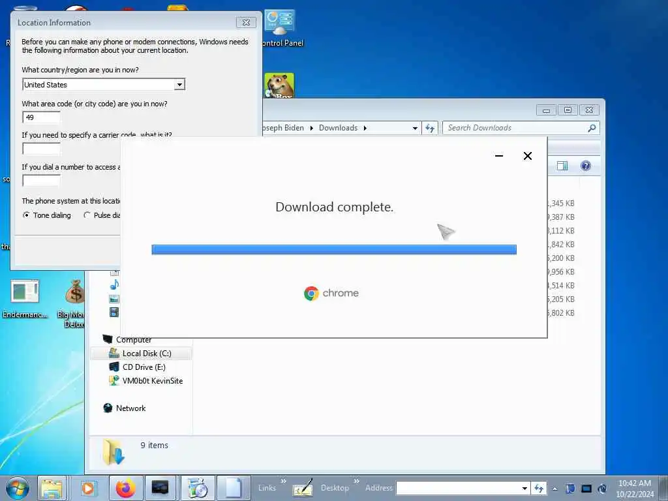Click the installer disc taskbar icon

coord(197,488)
